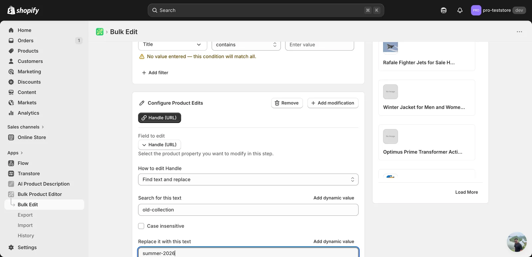
Task: Click the AI Product Description app icon
Action: point(11,184)
